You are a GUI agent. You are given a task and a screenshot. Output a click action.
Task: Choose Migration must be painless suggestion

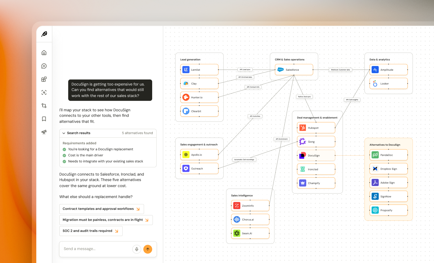tap(106, 220)
